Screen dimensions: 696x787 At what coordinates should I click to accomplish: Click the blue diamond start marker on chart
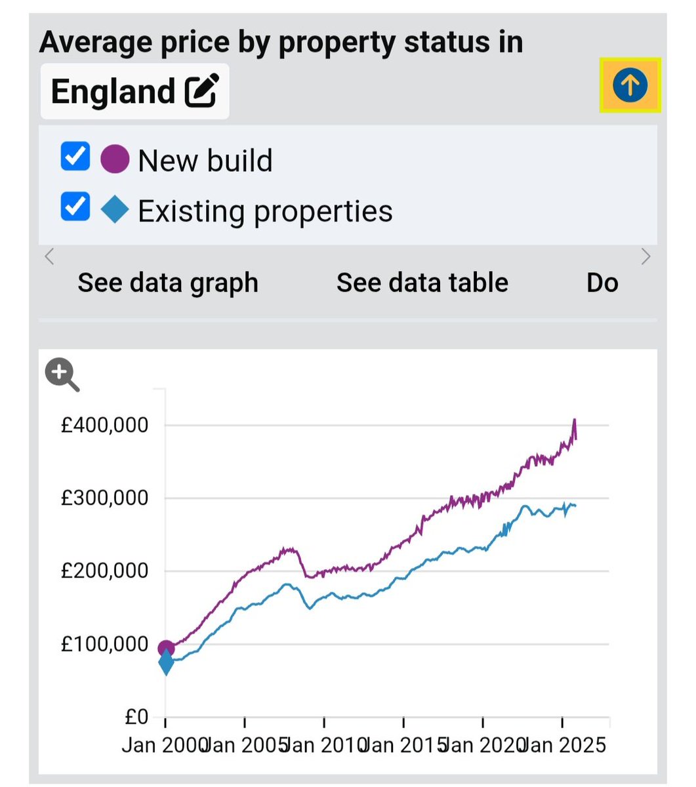166,662
